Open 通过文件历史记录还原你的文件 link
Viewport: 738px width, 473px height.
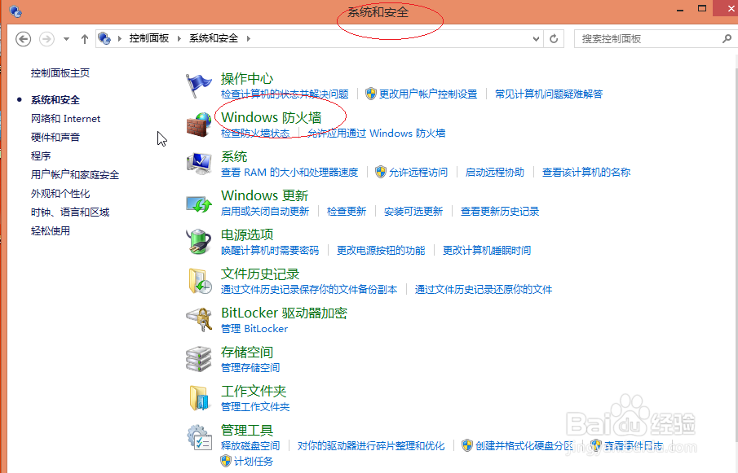[484, 289]
